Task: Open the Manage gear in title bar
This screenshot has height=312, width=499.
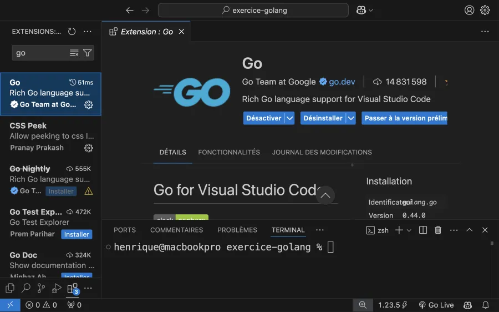Action: point(485,10)
